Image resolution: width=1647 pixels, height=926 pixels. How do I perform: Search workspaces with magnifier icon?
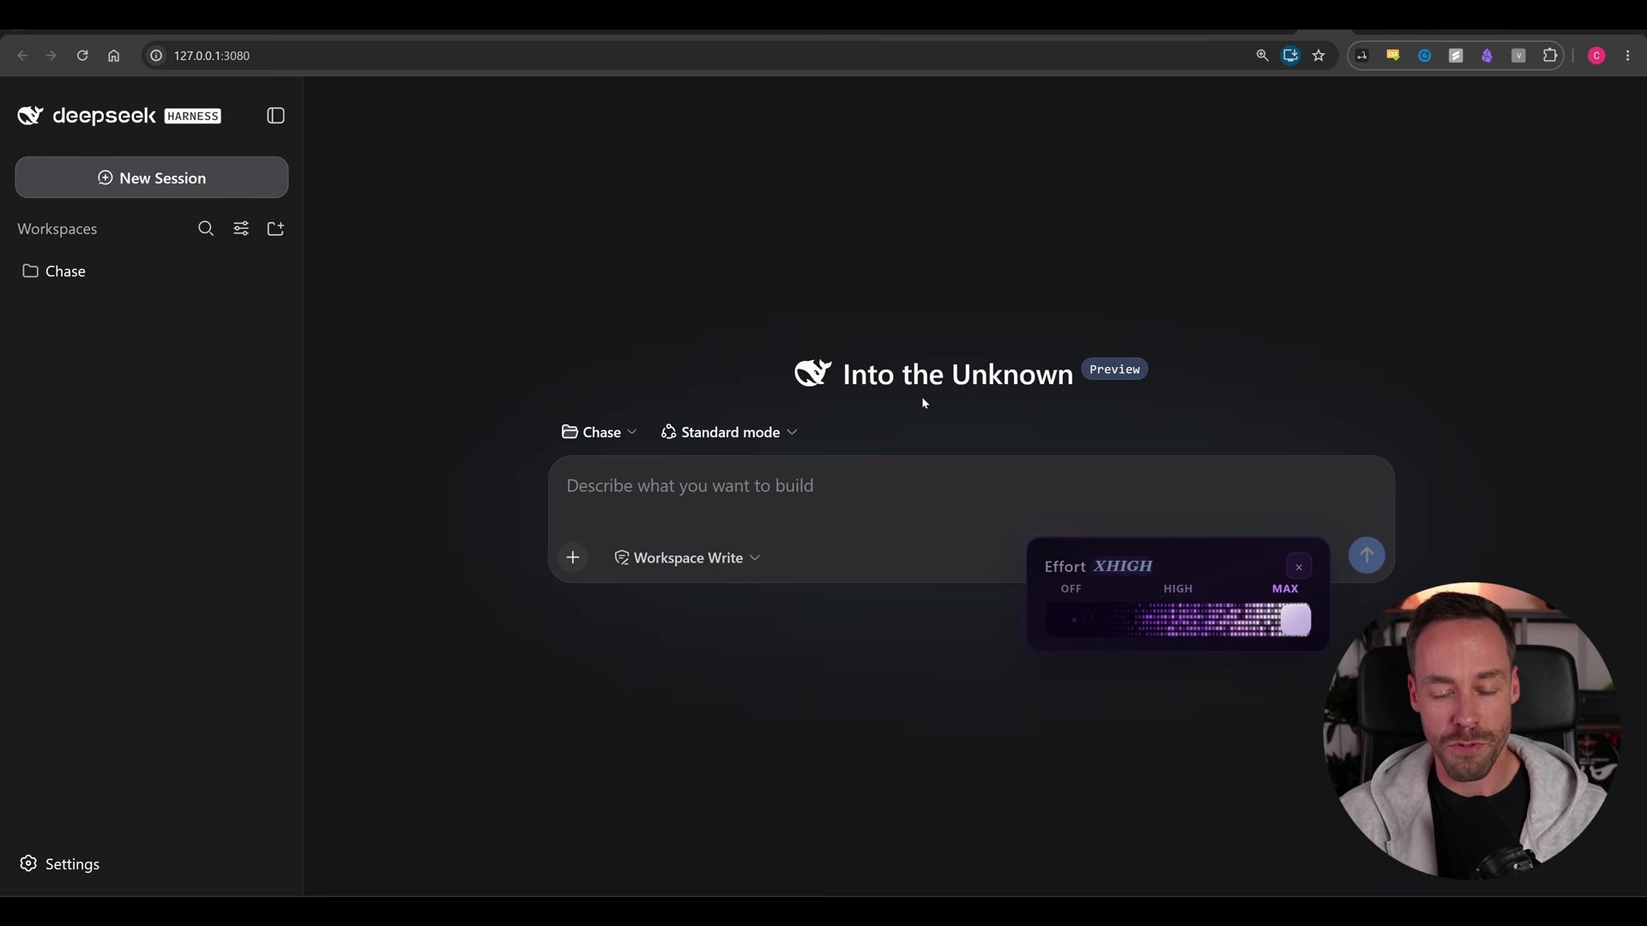[x=206, y=228]
